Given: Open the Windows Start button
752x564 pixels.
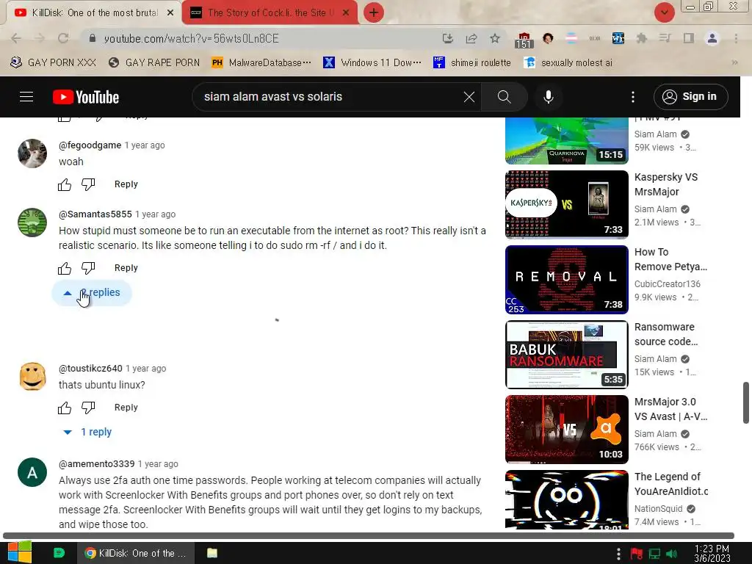Looking at the screenshot, I should (20, 553).
